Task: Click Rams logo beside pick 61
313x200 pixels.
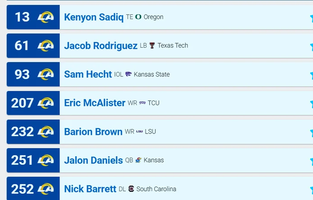Action: point(46,46)
